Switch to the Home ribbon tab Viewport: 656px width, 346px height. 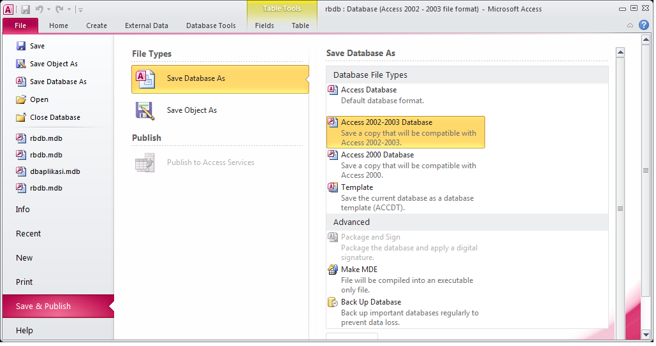[x=59, y=25]
